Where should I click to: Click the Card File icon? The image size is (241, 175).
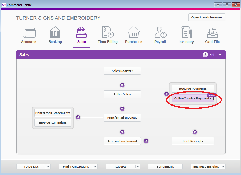pyautogui.click(x=212, y=32)
